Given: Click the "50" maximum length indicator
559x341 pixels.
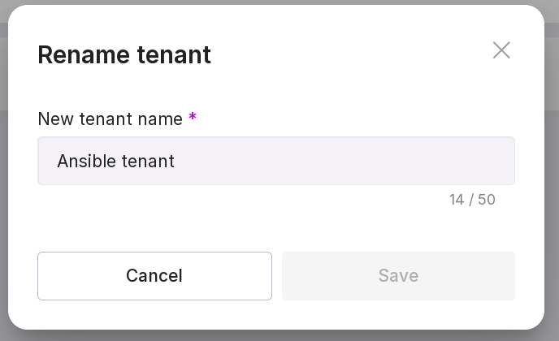Looking at the screenshot, I should pos(486,200).
